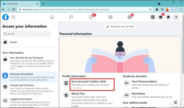184x108 pixels.
Task: Open Logged Information section
Action: coord(29,102)
